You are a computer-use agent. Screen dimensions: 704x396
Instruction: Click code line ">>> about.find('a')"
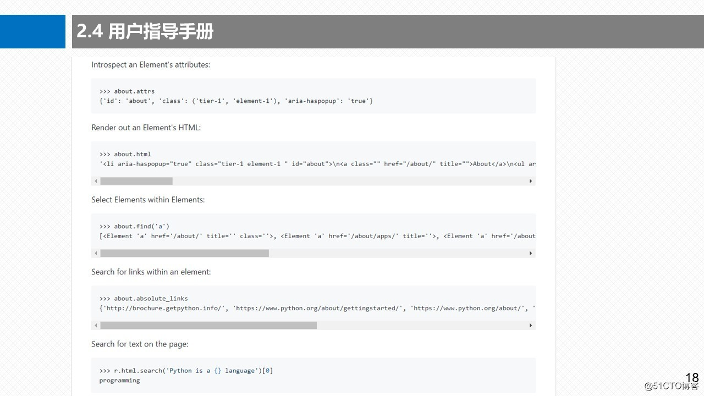point(134,226)
